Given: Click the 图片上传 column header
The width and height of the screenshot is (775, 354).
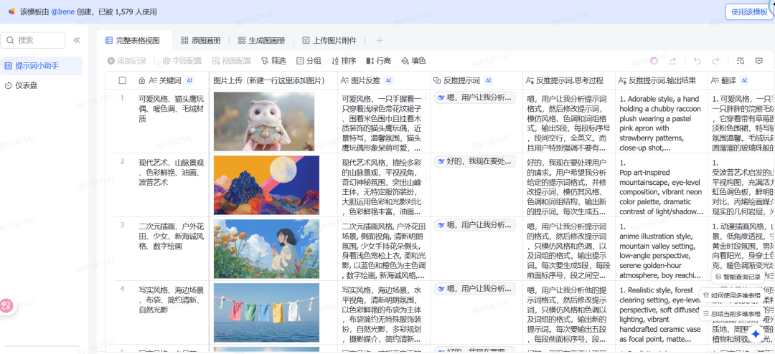Looking at the screenshot, I should pos(273,80).
